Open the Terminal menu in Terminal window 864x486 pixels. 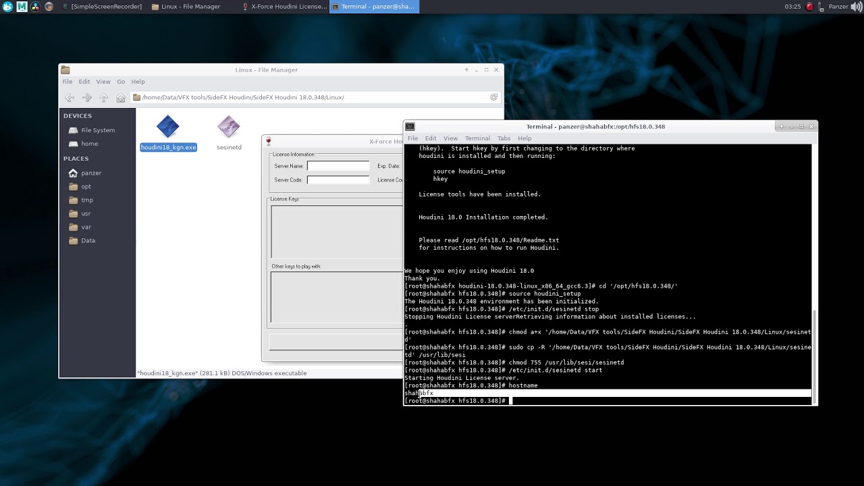point(477,138)
